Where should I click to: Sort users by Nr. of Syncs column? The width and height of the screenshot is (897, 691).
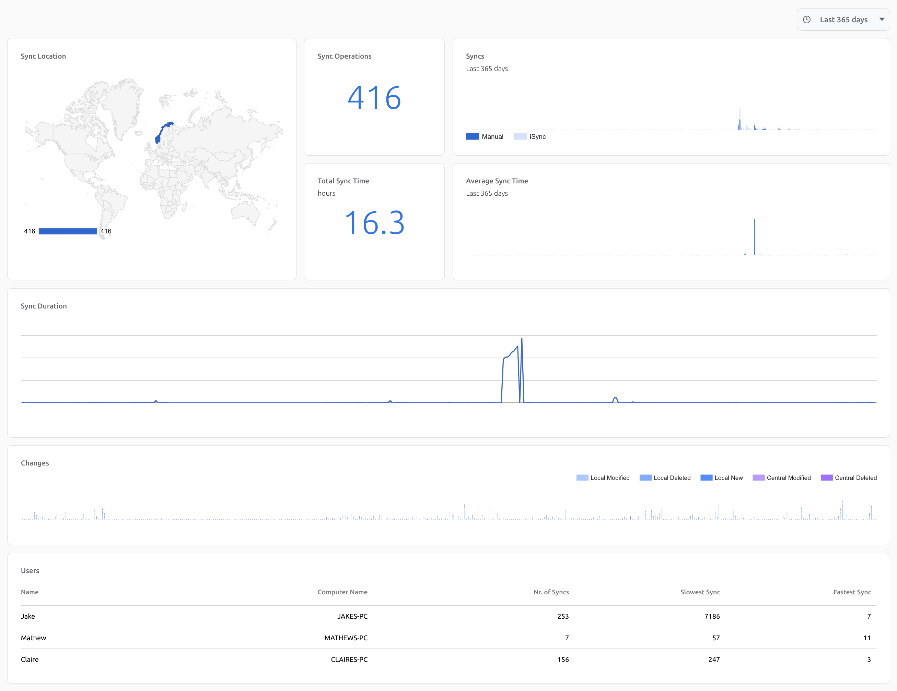[x=551, y=592]
